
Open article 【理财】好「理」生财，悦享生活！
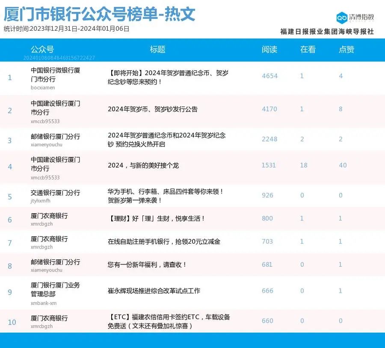pos(156,218)
